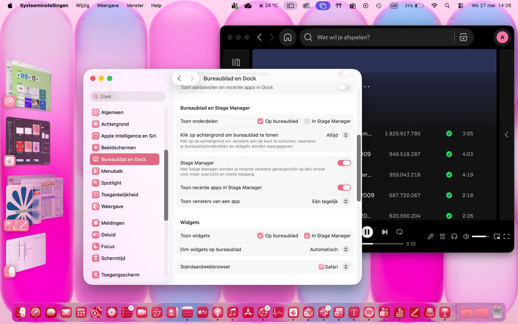
Task: Toggle Spotify repeat button
Action: pos(400,232)
